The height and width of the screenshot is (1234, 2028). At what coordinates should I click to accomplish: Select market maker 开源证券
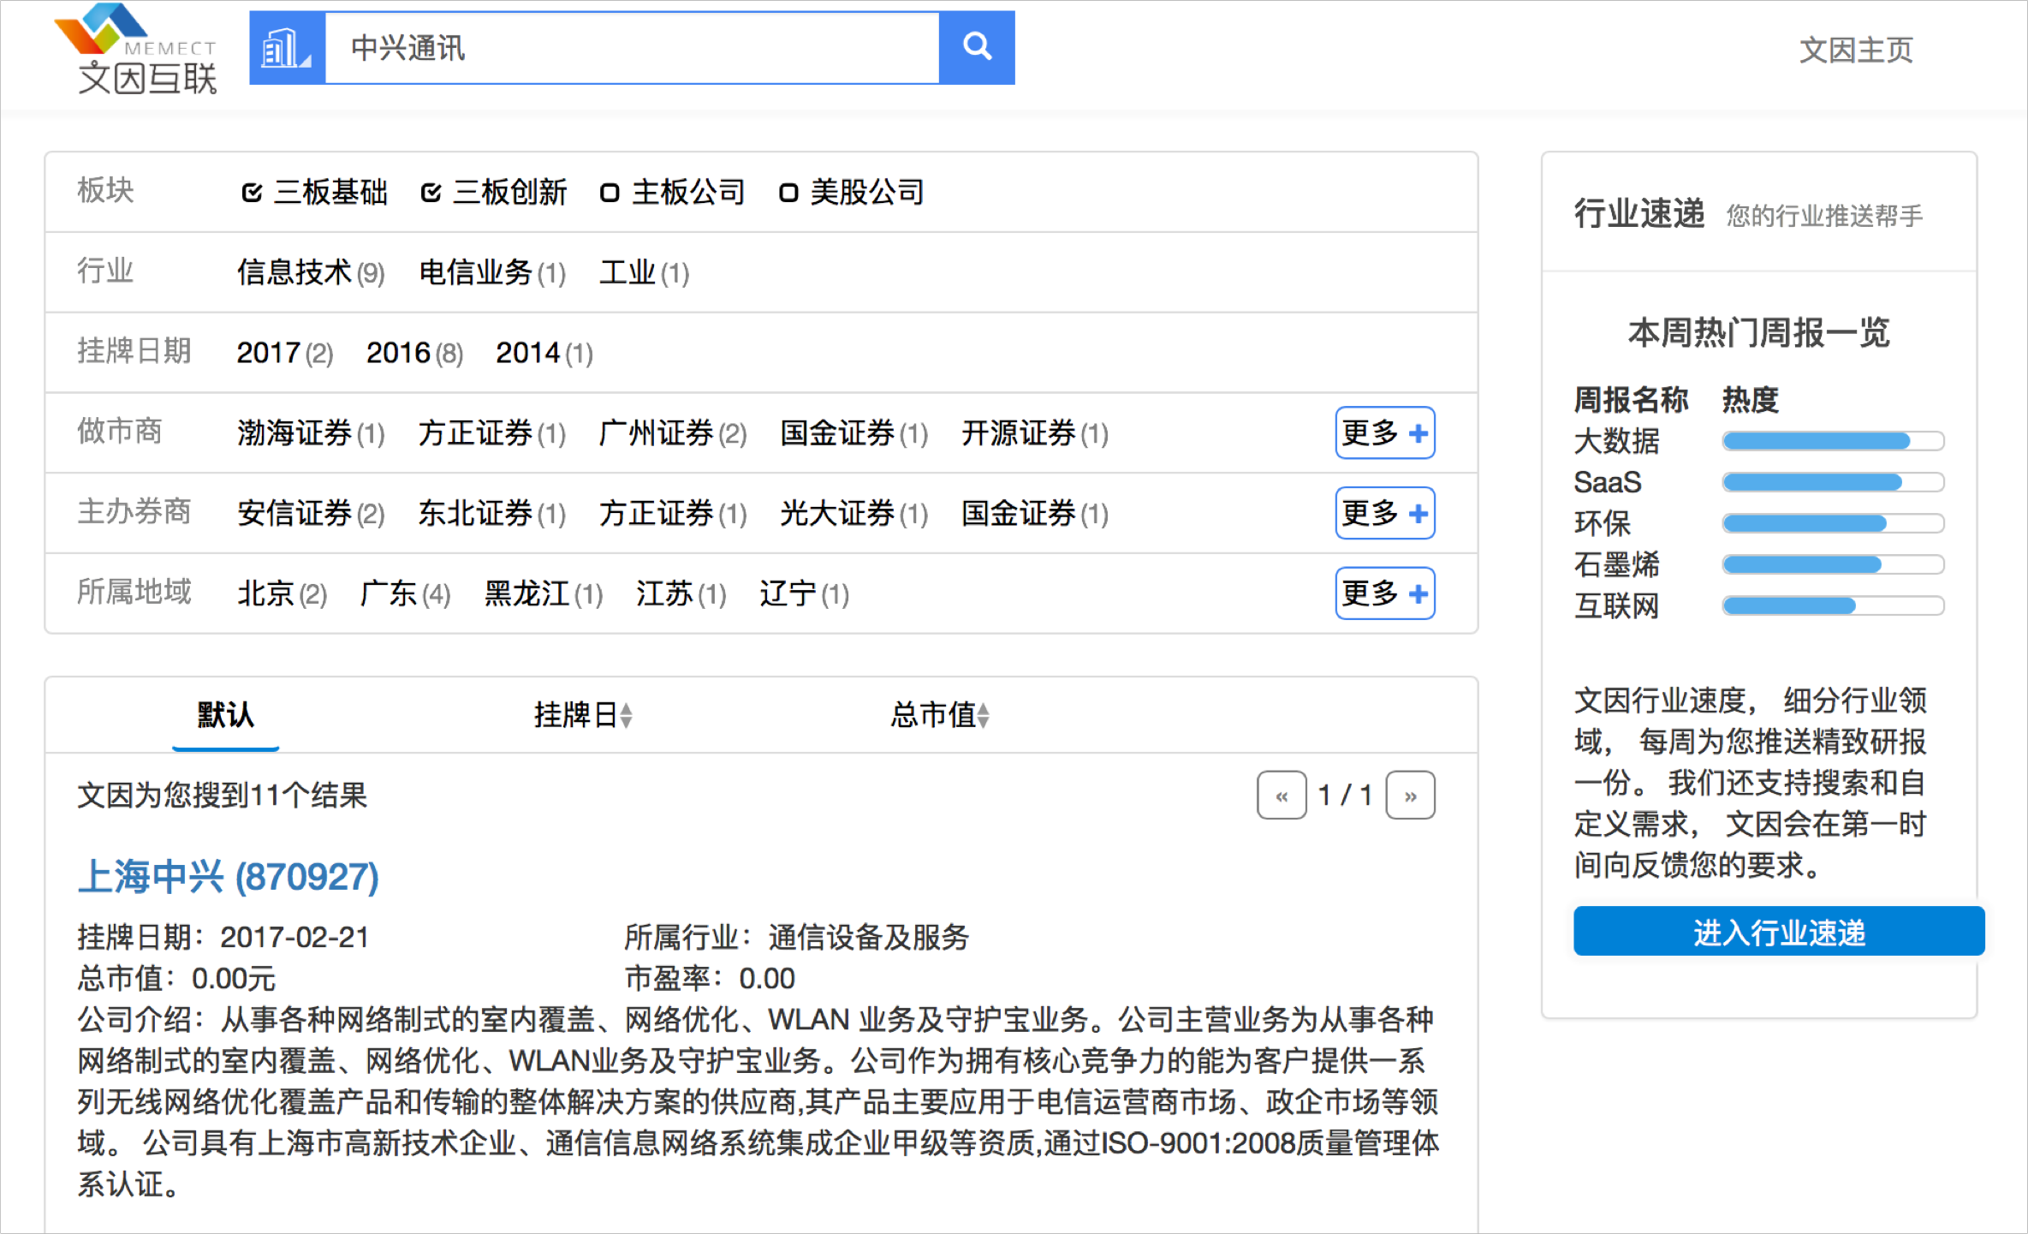[1034, 433]
